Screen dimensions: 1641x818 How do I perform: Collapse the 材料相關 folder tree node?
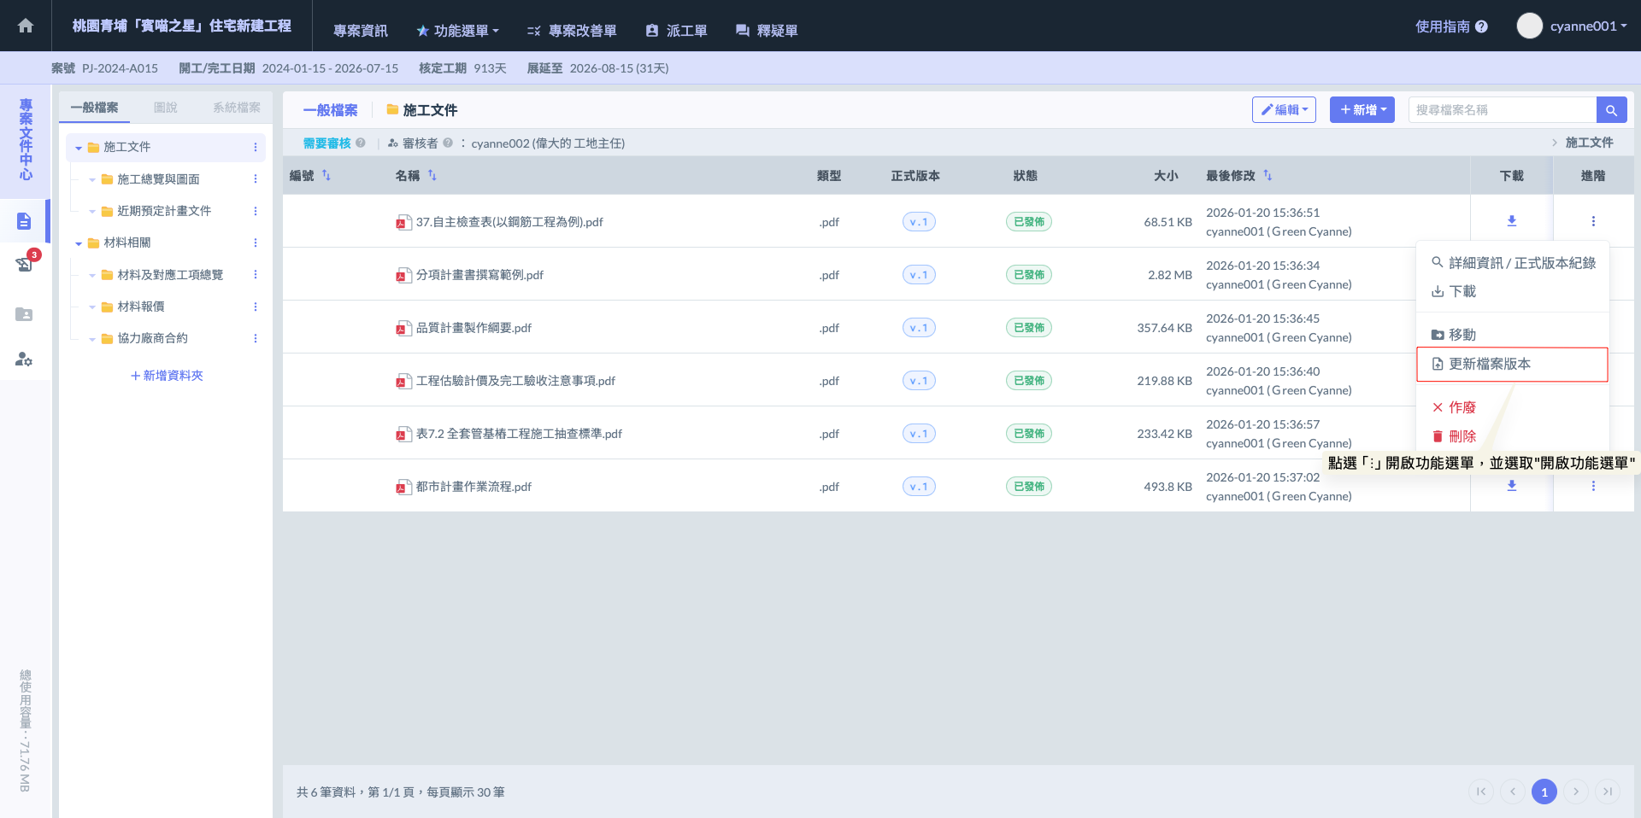(79, 243)
